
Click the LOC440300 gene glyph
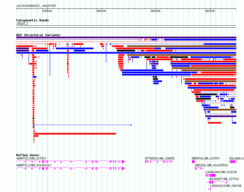211,175
